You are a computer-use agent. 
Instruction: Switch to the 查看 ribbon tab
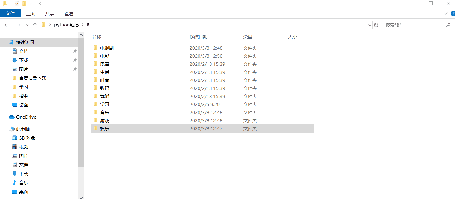69,13
